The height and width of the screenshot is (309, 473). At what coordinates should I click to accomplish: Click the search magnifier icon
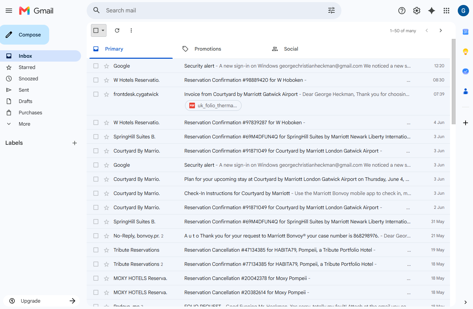coord(97,11)
